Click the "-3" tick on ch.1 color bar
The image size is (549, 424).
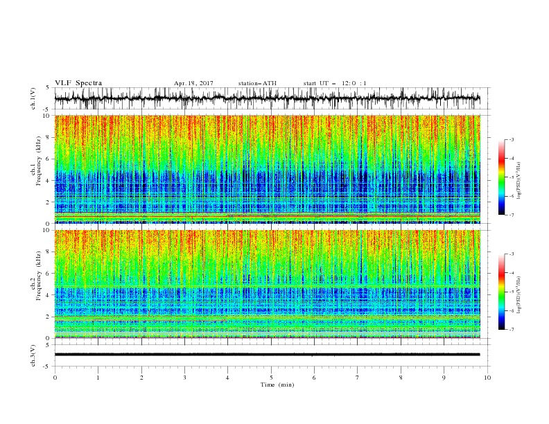(511, 139)
